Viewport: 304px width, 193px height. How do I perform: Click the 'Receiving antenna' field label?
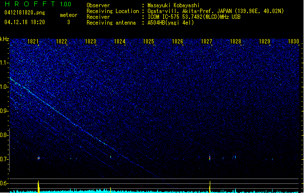point(111,23)
